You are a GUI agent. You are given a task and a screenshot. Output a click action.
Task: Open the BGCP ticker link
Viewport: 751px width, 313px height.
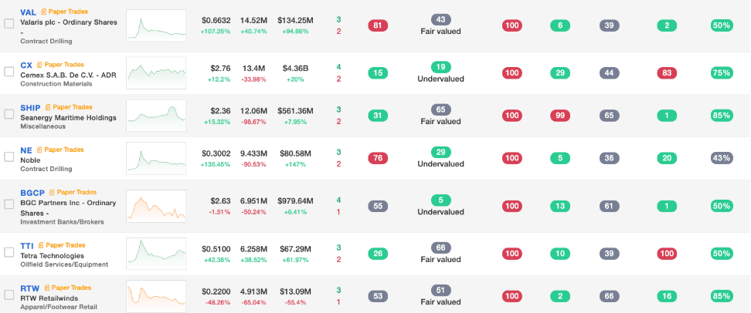32,193
